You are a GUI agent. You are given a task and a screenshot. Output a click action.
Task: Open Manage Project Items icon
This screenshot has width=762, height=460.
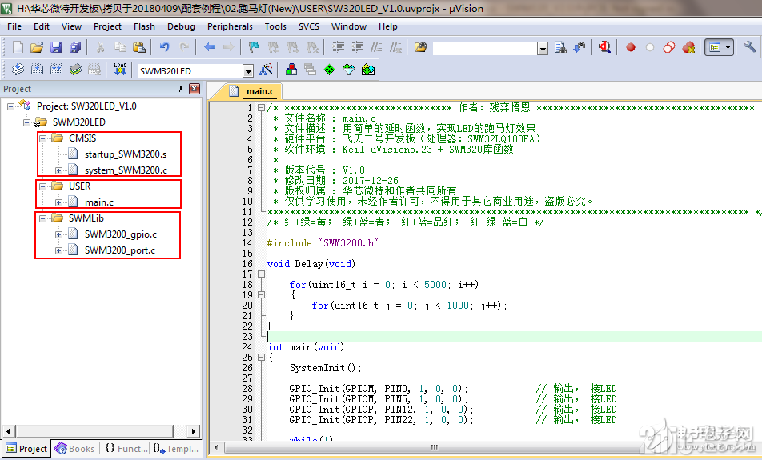pyautogui.click(x=291, y=70)
